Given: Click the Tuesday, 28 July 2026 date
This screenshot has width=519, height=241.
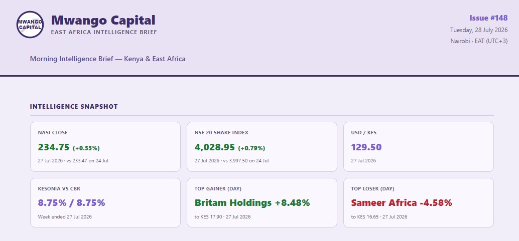Looking at the screenshot, I should [479, 30].
